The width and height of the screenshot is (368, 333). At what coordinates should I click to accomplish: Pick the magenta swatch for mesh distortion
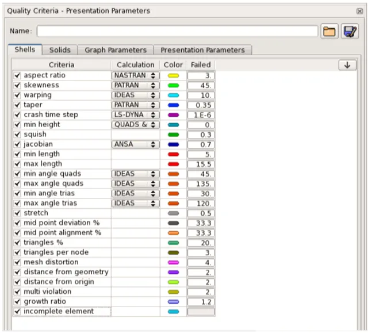tap(174, 263)
